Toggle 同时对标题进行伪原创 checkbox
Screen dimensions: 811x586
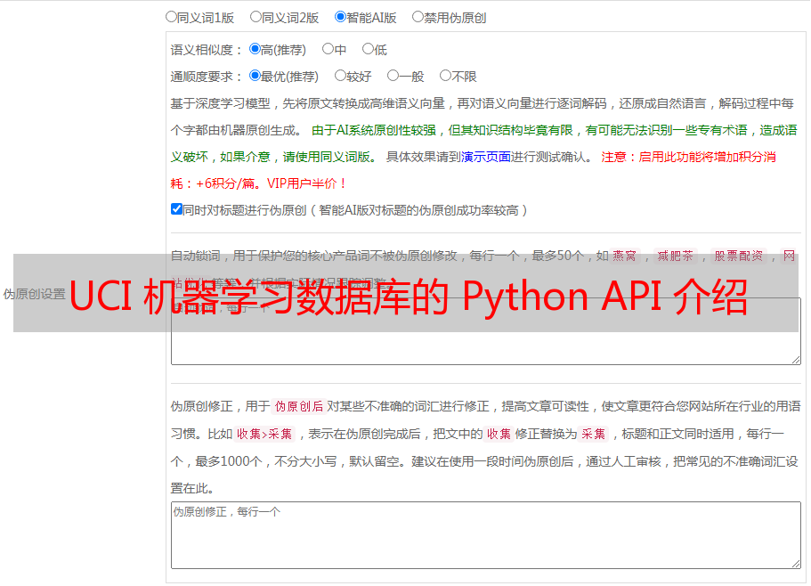tap(176, 209)
